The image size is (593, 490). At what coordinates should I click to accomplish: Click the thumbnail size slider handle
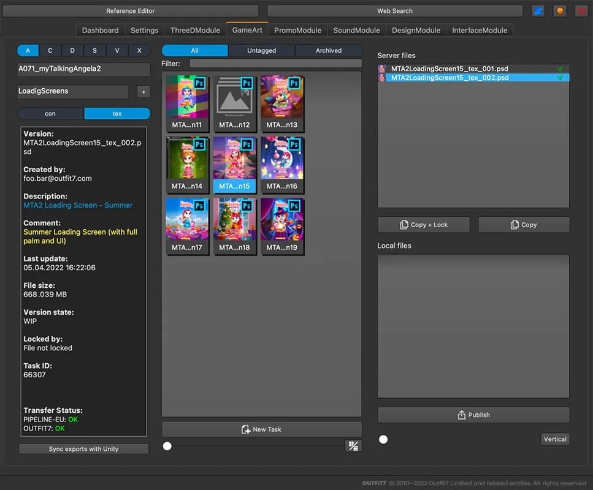point(167,447)
